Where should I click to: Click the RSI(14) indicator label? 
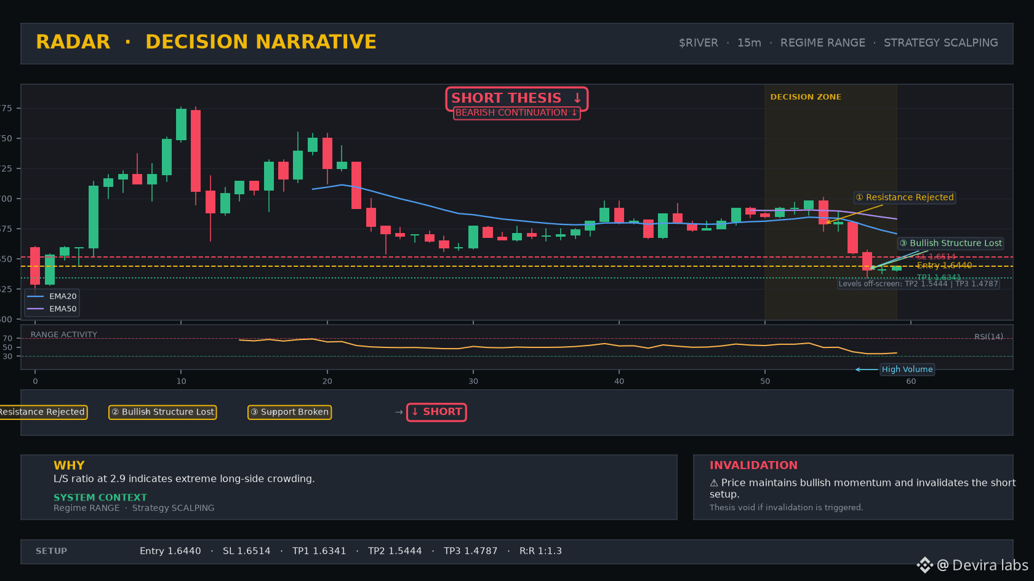pos(988,337)
